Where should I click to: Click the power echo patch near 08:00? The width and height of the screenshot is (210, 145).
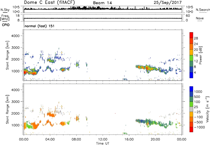[x=77, y=65]
